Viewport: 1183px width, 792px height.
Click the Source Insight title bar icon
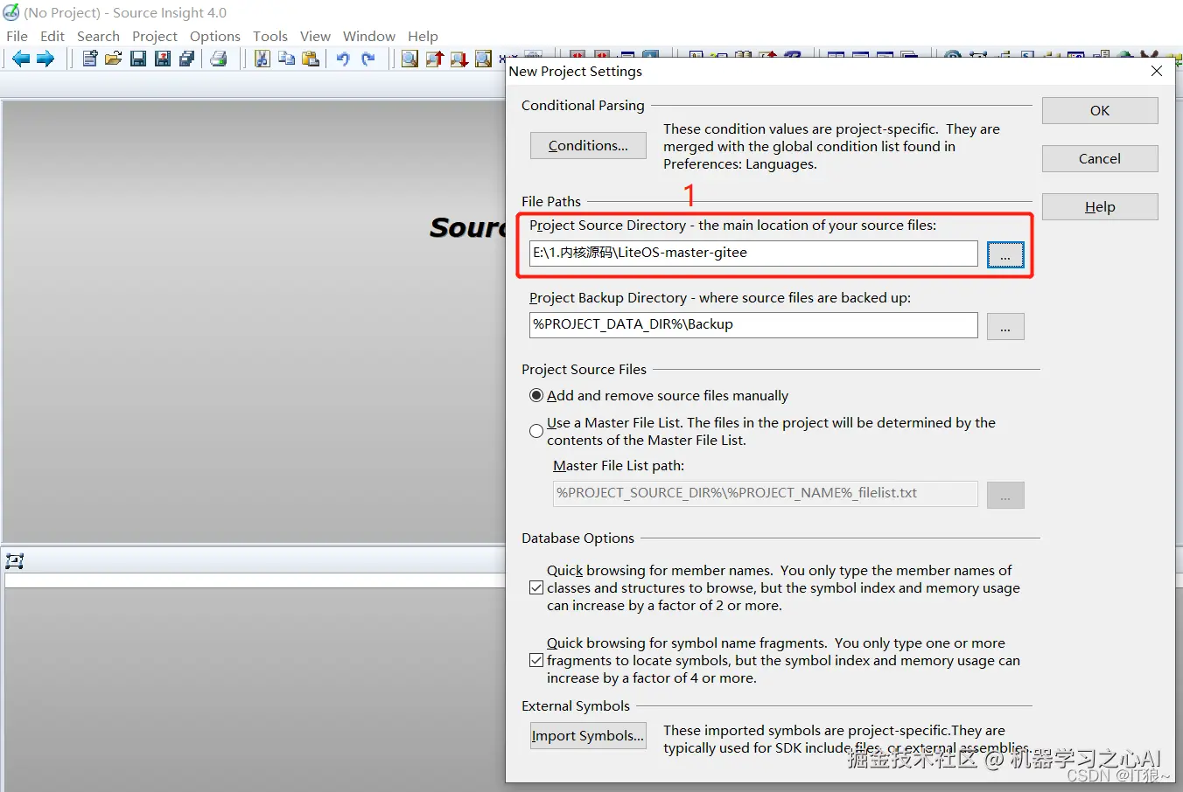pos(11,12)
